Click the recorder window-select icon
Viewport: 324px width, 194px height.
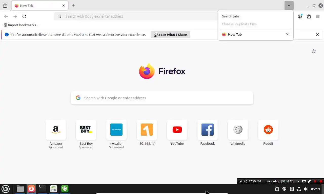point(240,181)
